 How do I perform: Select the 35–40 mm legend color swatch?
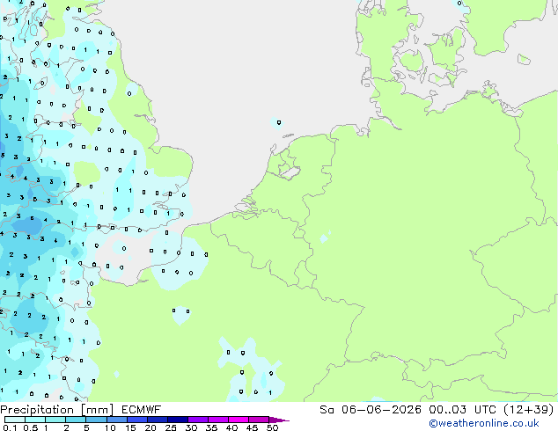coord(218,420)
